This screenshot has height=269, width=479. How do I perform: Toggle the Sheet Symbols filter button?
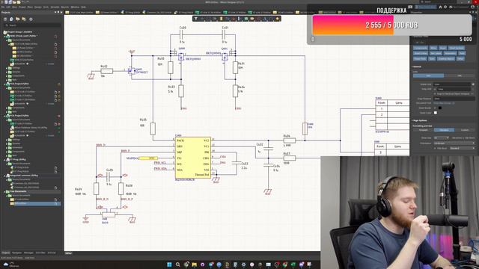click(x=456, y=48)
